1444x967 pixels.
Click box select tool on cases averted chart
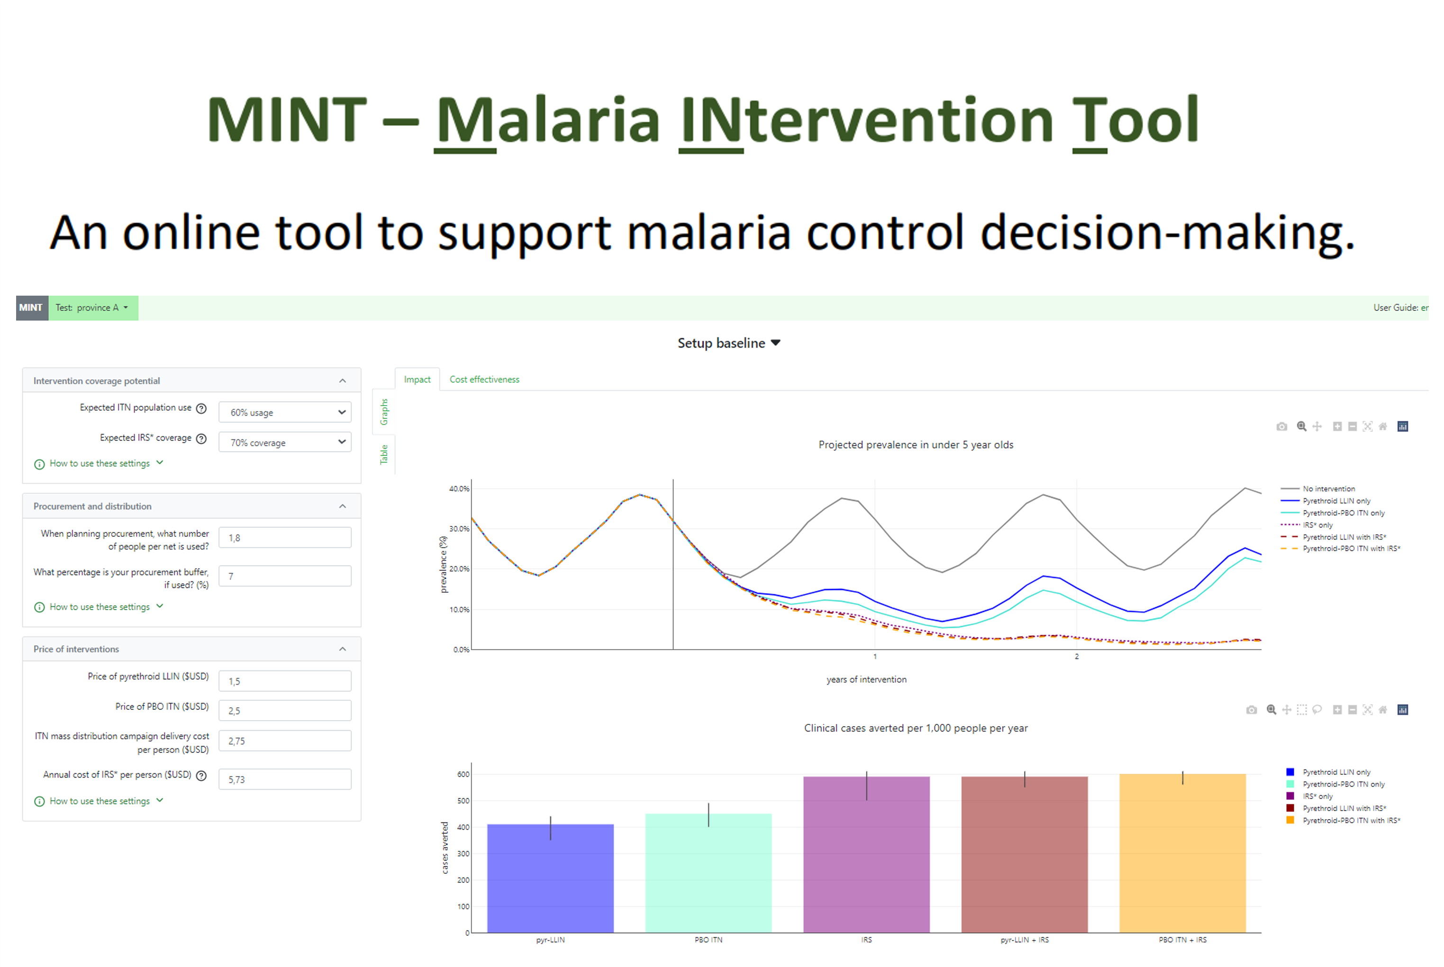click(1301, 710)
